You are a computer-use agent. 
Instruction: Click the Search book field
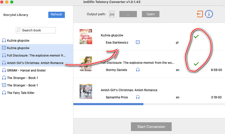pos(36,30)
